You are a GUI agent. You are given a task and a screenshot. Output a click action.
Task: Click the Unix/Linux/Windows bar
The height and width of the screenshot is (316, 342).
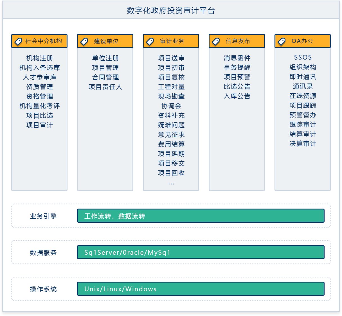click(201, 289)
